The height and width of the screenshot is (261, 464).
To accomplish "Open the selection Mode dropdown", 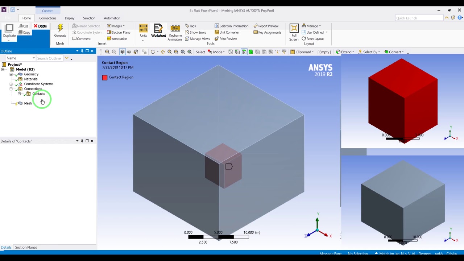I will (x=216, y=52).
